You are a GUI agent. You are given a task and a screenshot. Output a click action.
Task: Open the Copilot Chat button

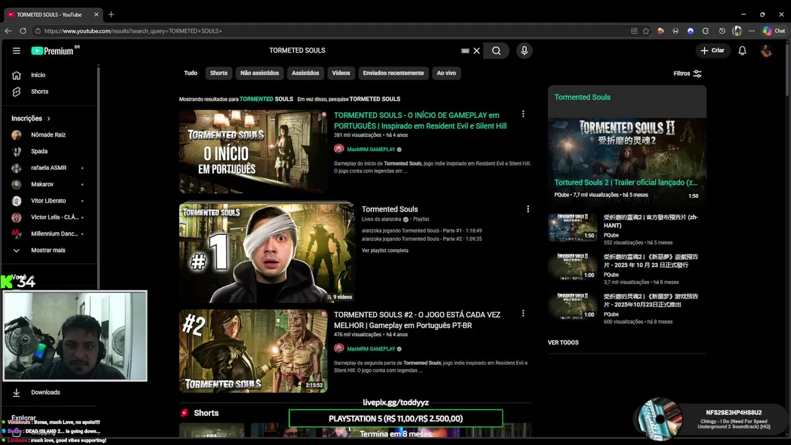[774, 31]
